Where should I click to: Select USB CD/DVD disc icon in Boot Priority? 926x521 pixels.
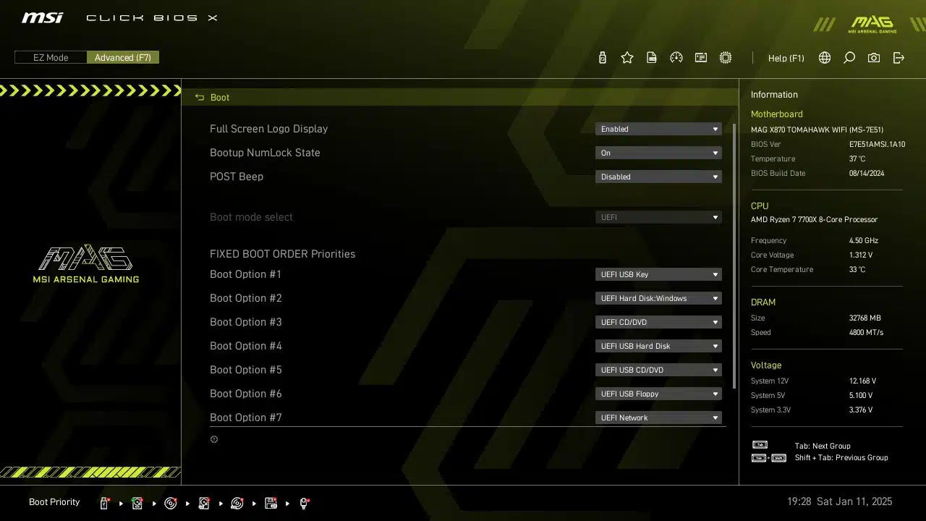tap(237, 503)
